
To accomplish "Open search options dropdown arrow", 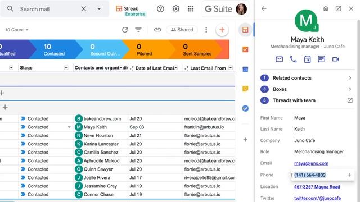I will click(99, 9).
